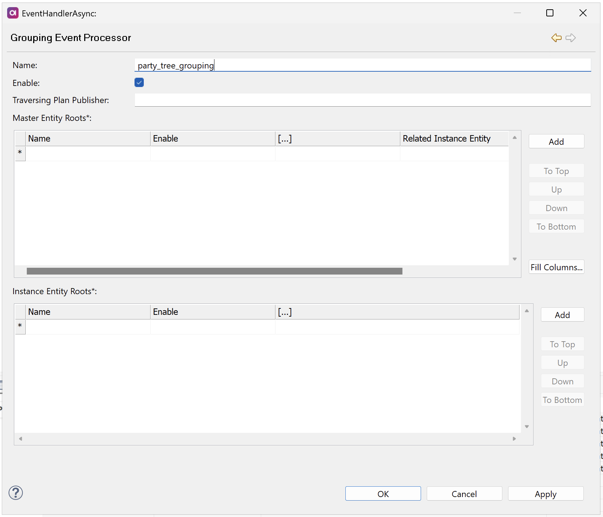Click the down scroll arrow beside Instance Entity Roots
Viewport: 603px width, 517px height.
527,426
